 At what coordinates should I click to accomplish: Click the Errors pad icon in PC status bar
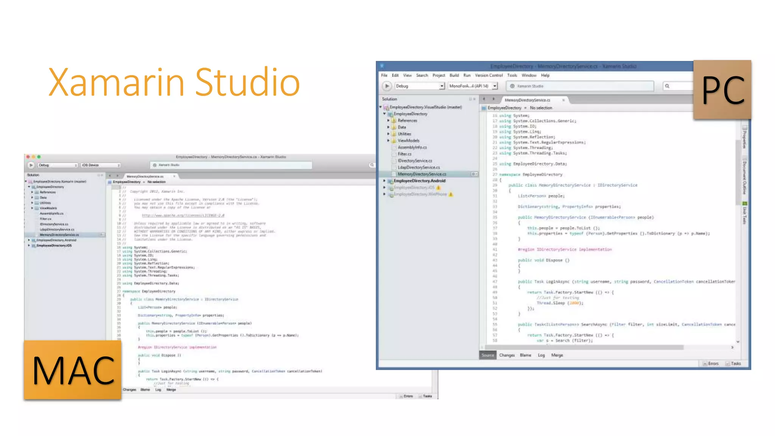[x=705, y=364]
